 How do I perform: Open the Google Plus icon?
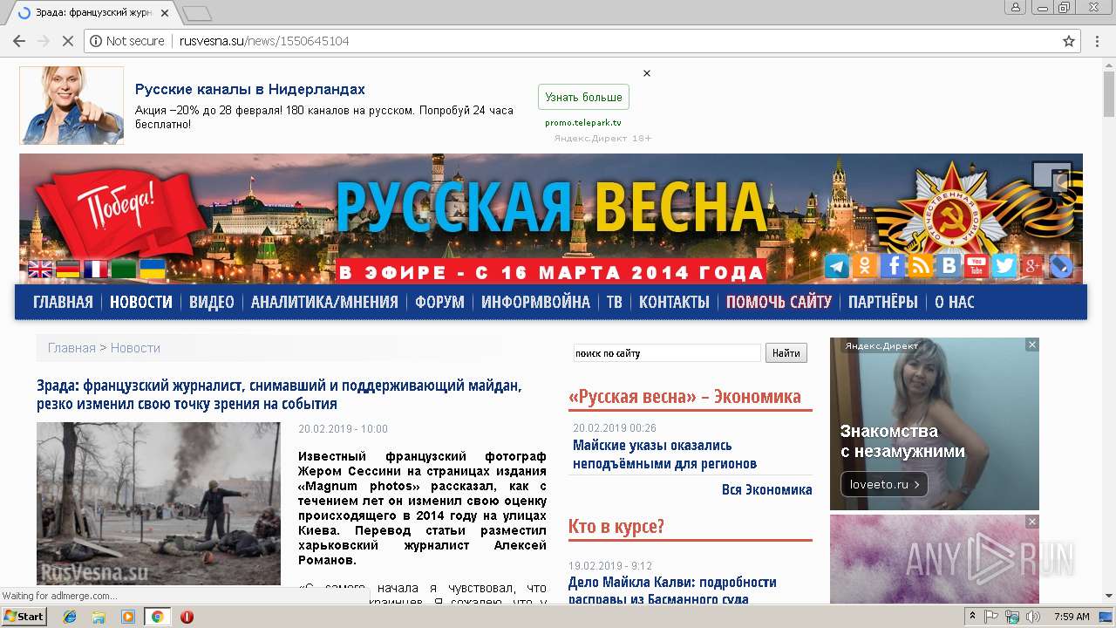click(1032, 267)
